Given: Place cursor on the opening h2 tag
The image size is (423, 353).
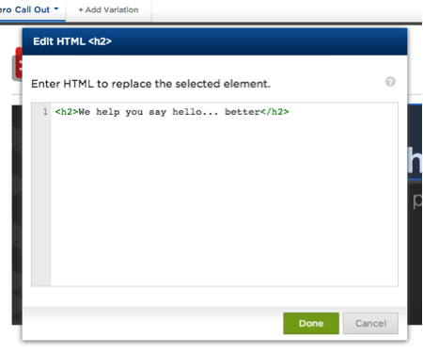Looking at the screenshot, I should 67,112.
